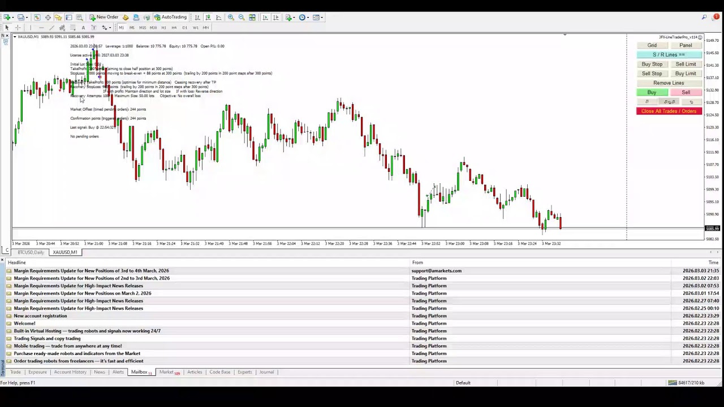Open the Strategy Tester icon
The width and height of the screenshot is (724, 407).
[79, 17]
